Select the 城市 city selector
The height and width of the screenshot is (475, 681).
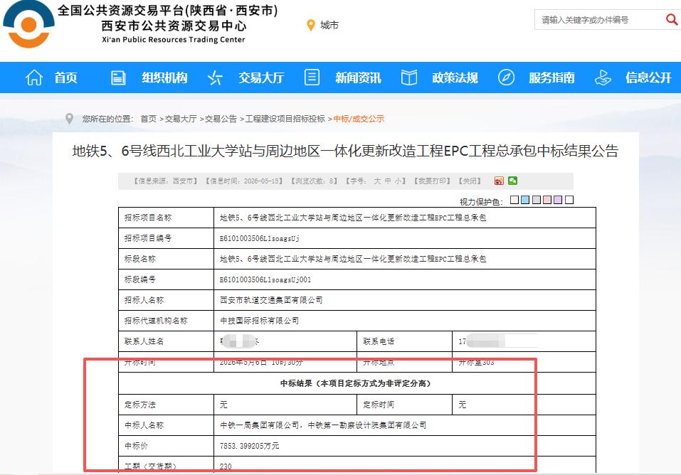(329, 26)
